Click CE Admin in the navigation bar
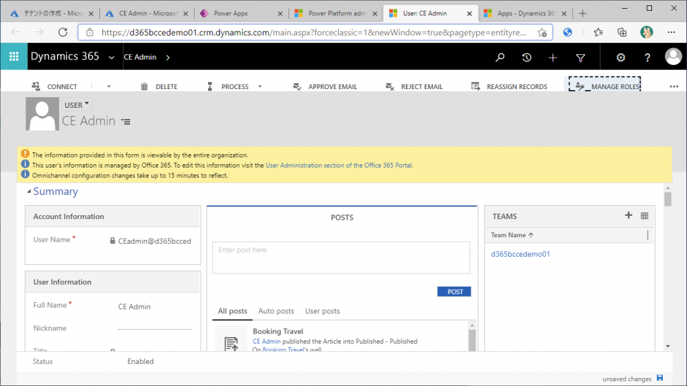The height and width of the screenshot is (386, 687). [x=140, y=58]
